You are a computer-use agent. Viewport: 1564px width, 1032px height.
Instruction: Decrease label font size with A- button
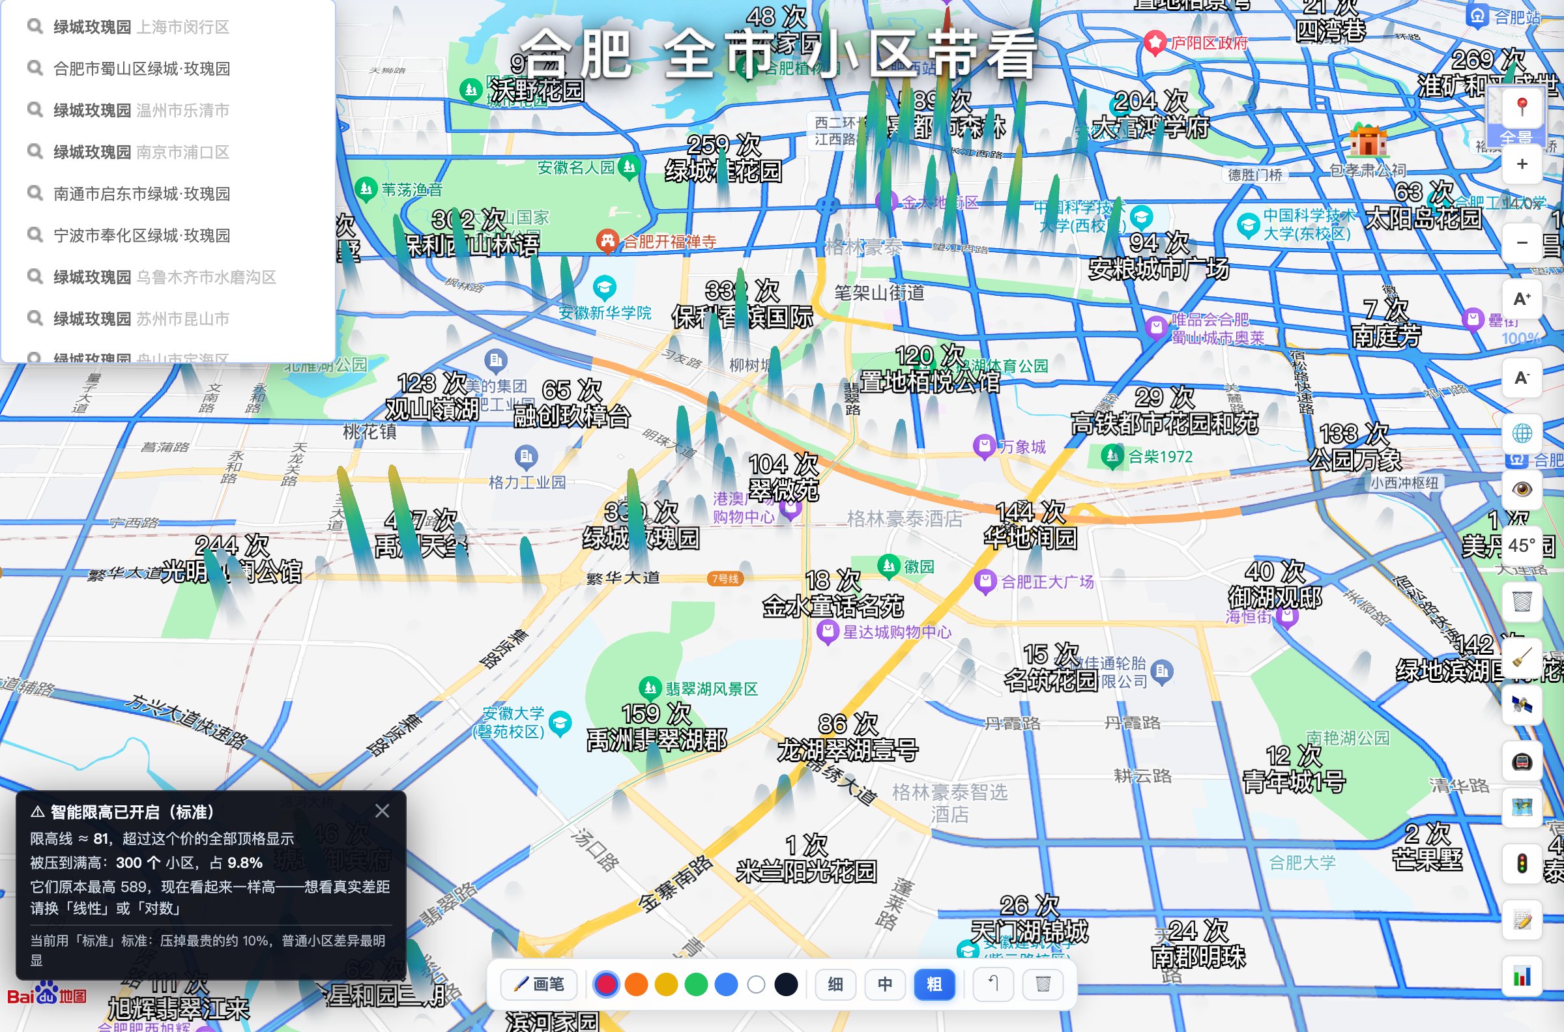point(1522,378)
